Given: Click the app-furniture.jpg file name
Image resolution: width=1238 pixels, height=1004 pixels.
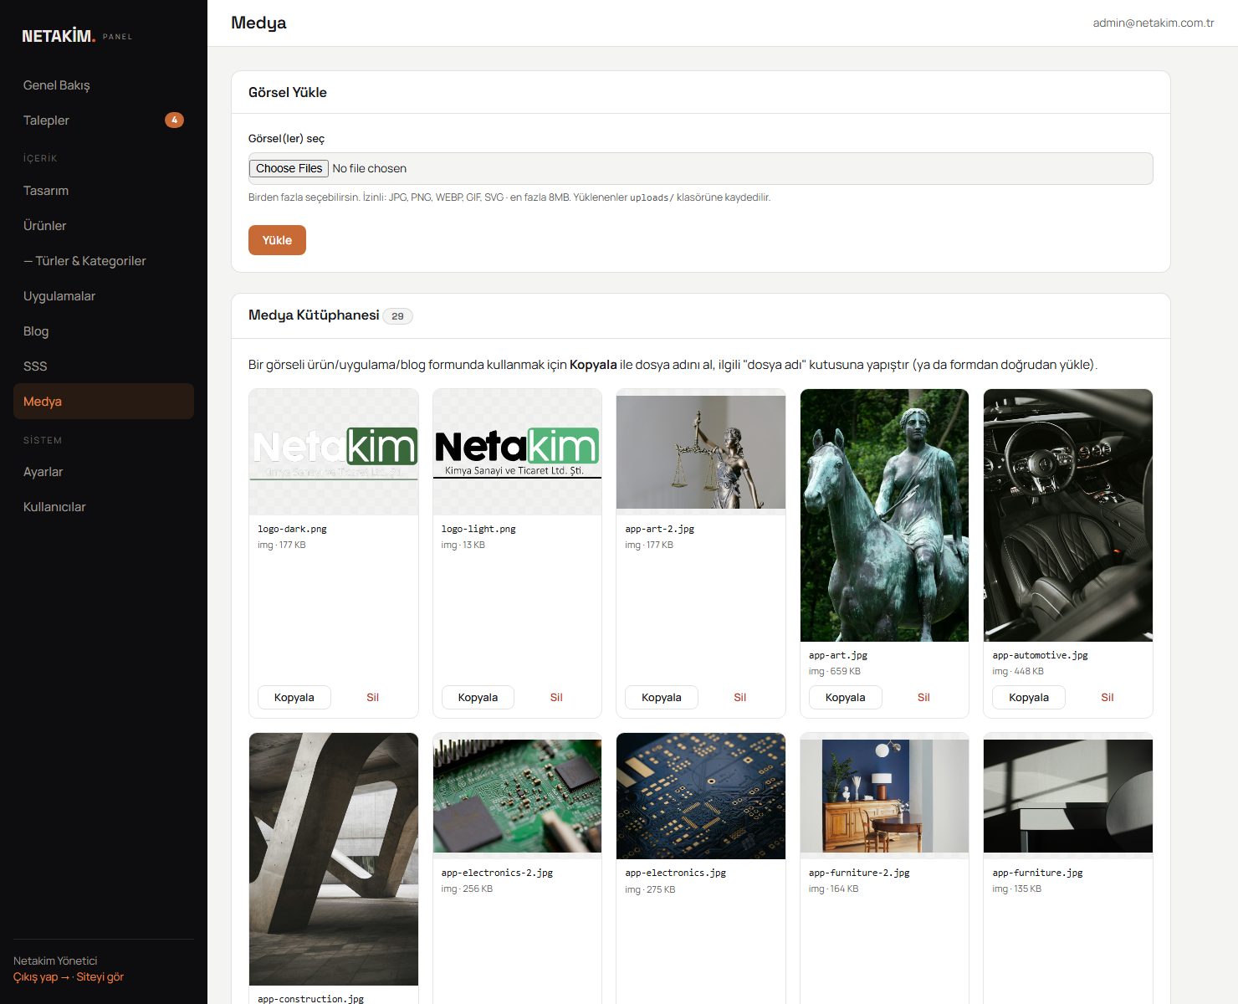Looking at the screenshot, I should click(x=1037, y=873).
